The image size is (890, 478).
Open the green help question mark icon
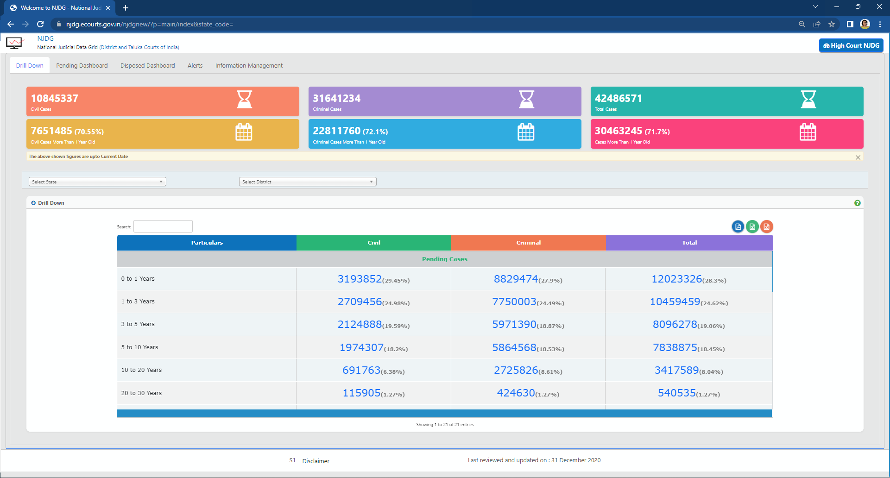tap(857, 203)
